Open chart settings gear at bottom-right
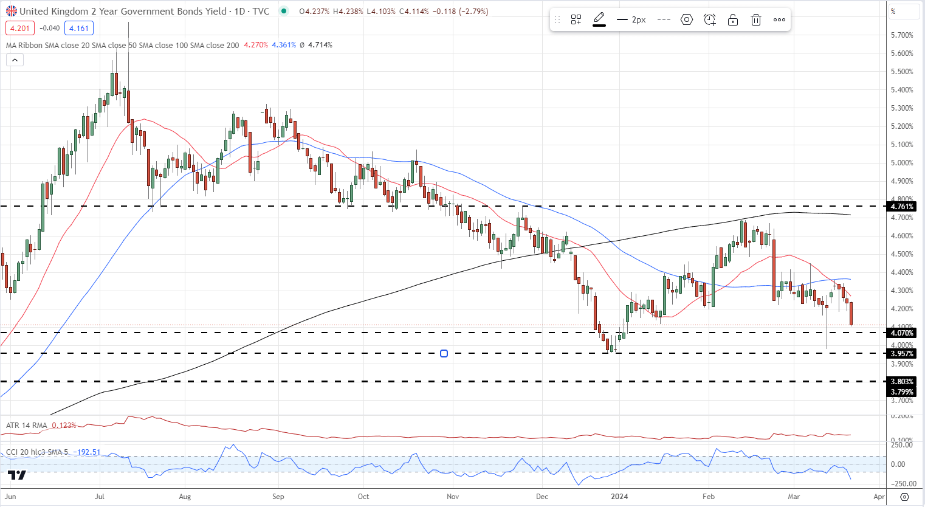 904,497
